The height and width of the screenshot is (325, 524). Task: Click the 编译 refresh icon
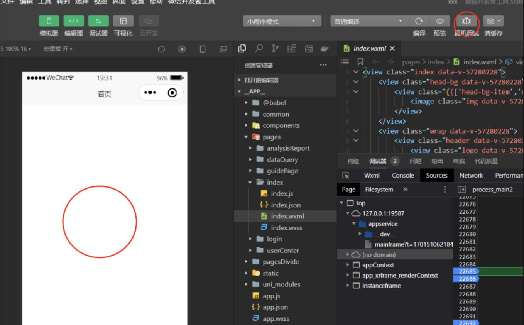coord(419,21)
